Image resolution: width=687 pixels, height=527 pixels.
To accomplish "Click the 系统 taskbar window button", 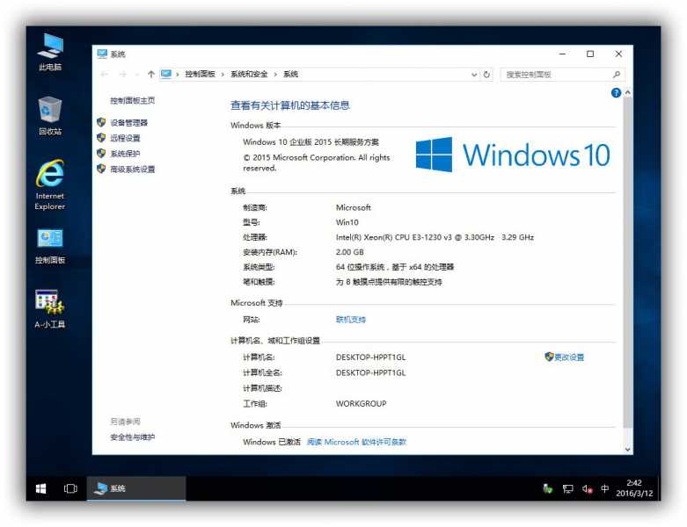I will click(136, 488).
